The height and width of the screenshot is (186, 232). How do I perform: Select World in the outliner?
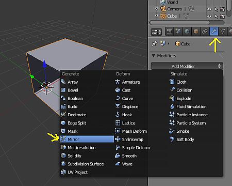coord(173,2)
